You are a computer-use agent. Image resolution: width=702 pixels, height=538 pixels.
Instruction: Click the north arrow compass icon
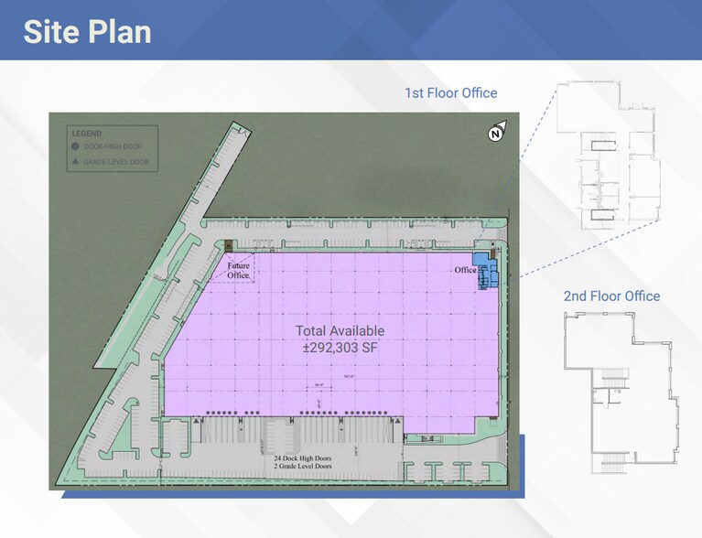tap(495, 134)
